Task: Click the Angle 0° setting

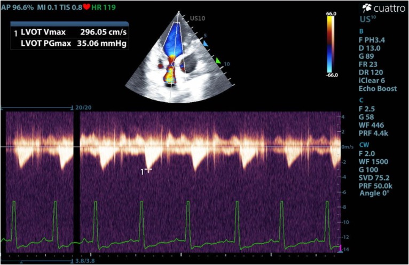Action: tap(375, 193)
